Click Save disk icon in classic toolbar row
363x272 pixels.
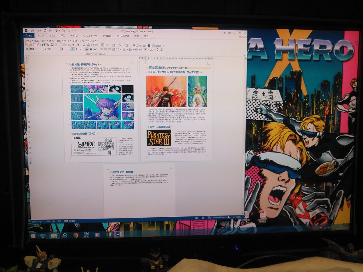(x=35, y=45)
